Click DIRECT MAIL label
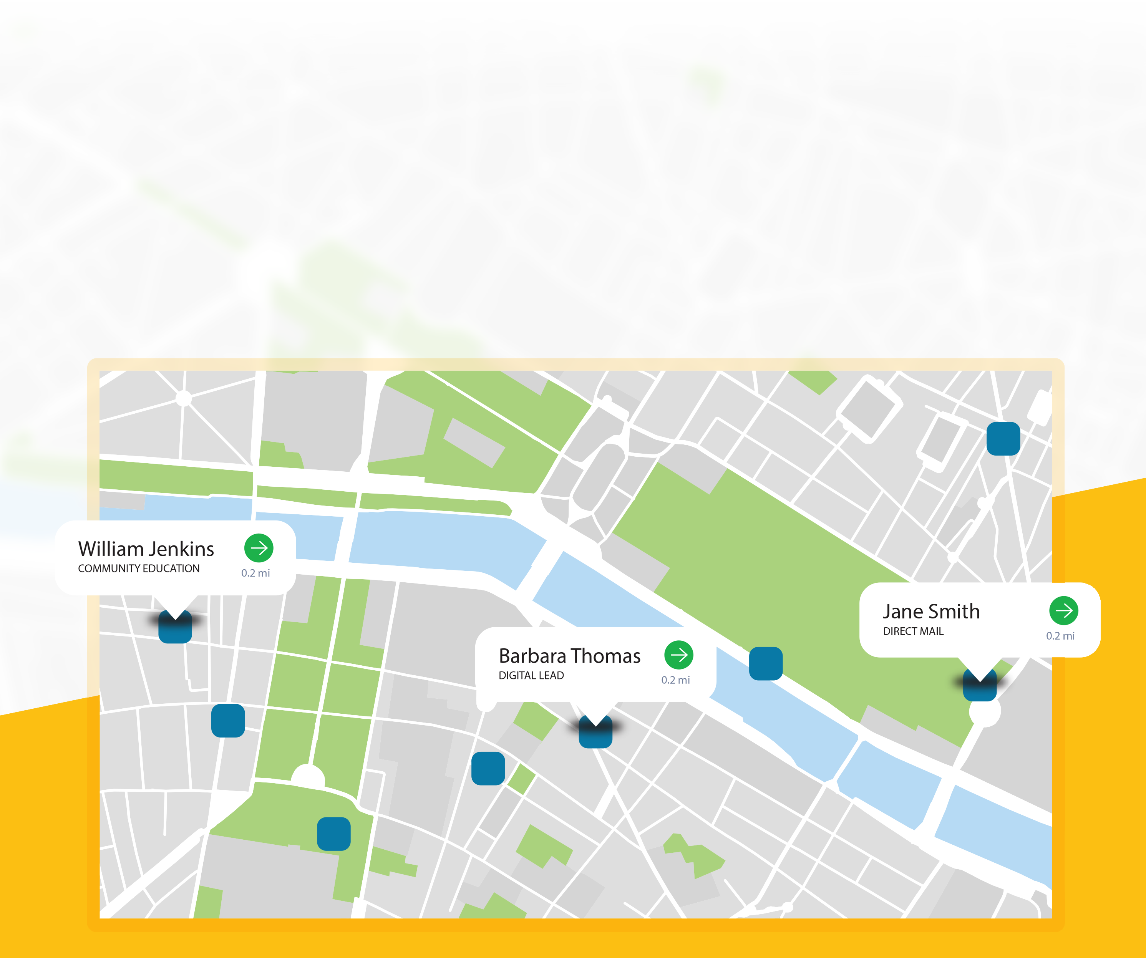This screenshot has height=958, width=1146. click(x=914, y=631)
